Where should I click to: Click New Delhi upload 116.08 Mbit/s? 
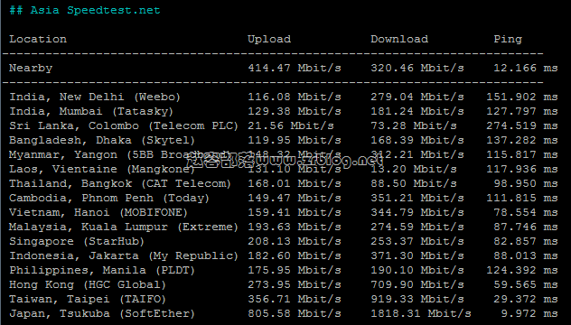click(295, 97)
